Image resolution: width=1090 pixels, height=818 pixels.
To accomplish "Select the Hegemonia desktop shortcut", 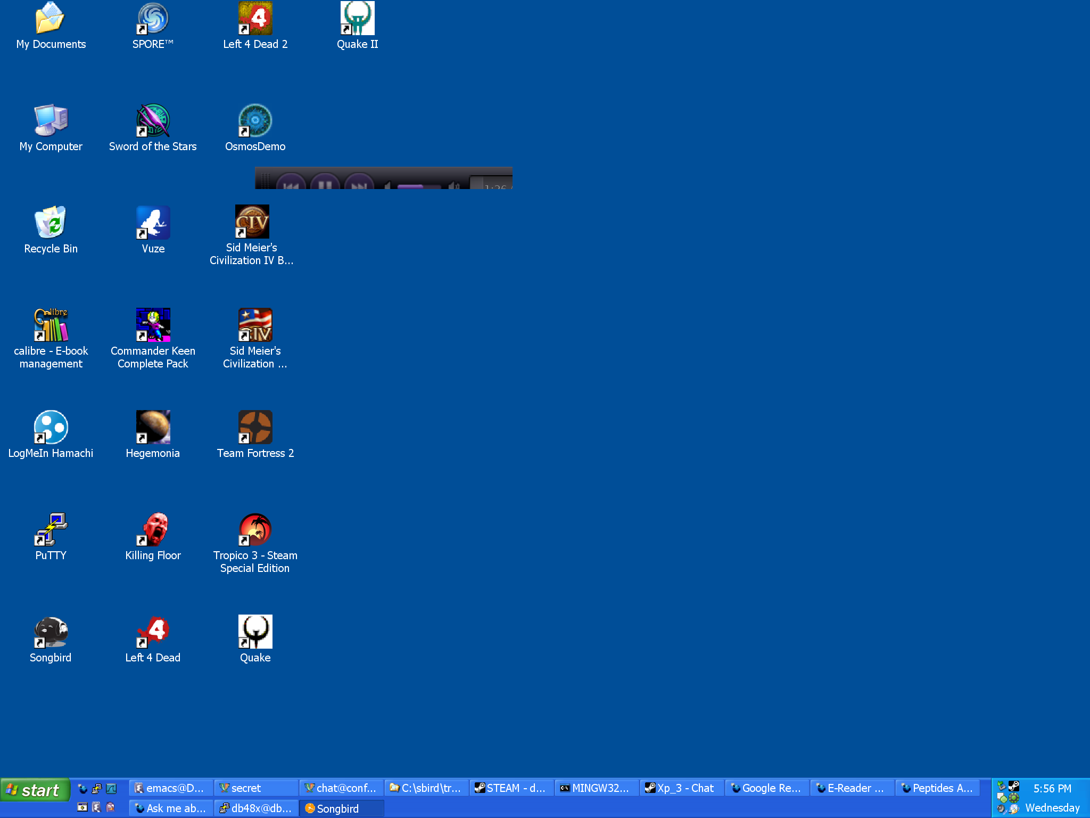I will point(153,435).
